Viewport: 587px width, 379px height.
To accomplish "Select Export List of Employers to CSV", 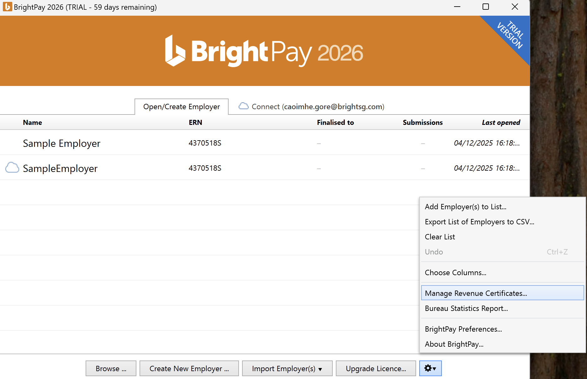I will 479,222.
